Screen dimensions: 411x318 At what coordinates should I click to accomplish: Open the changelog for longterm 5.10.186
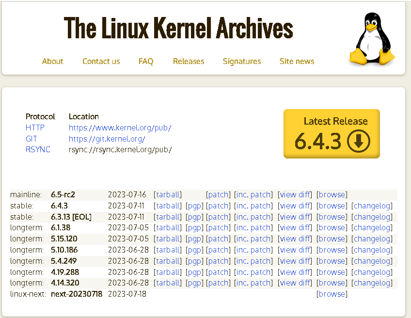tap(372, 250)
